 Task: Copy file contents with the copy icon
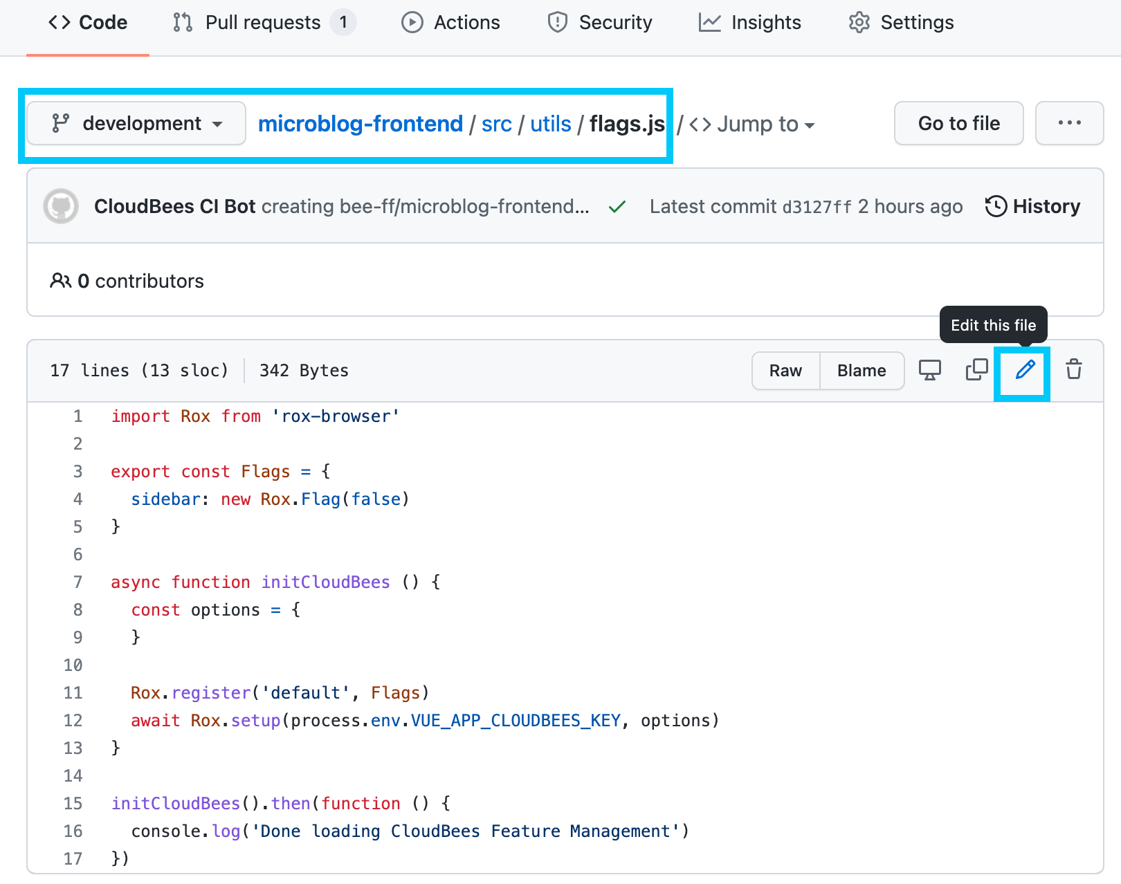976,370
